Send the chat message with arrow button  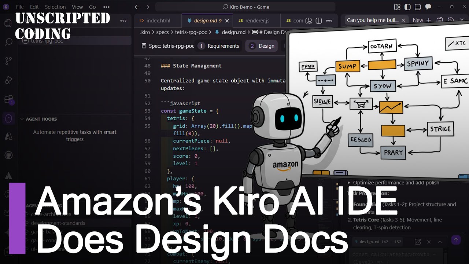(x=456, y=240)
